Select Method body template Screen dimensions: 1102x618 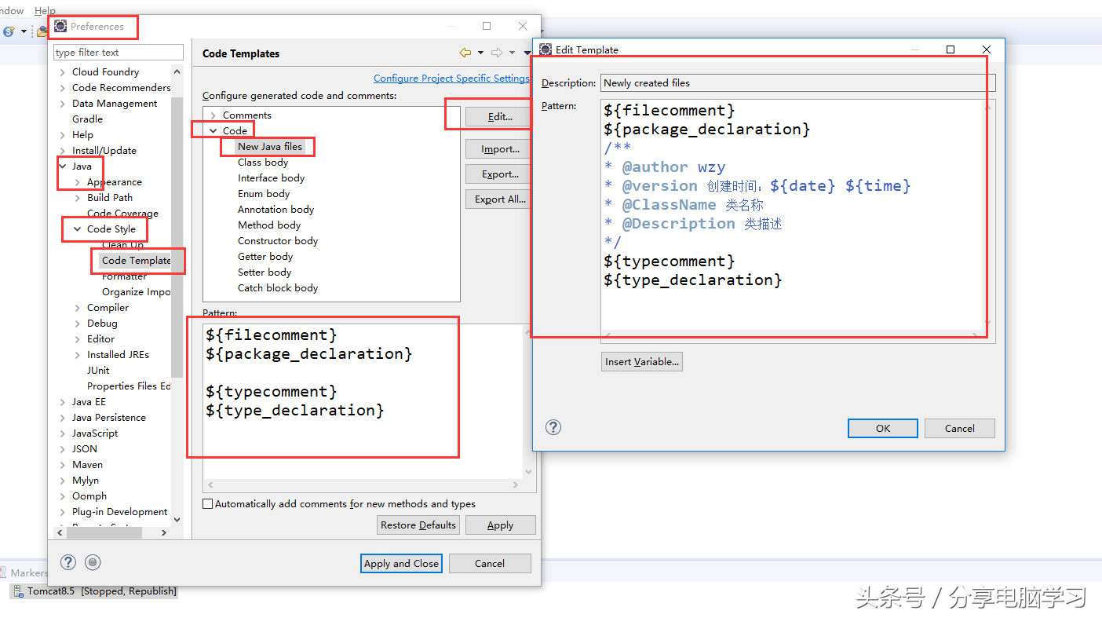[269, 225]
